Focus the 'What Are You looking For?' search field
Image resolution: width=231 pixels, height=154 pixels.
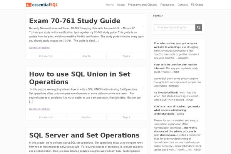point(174,28)
